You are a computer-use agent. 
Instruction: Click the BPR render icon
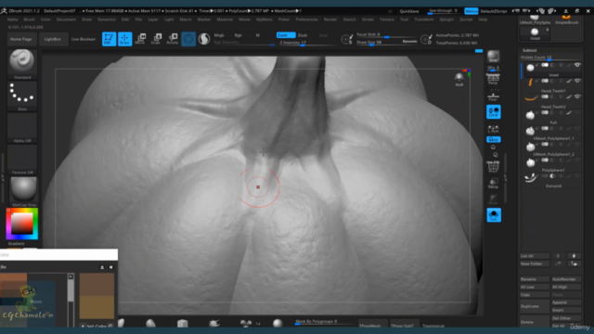(493, 57)
